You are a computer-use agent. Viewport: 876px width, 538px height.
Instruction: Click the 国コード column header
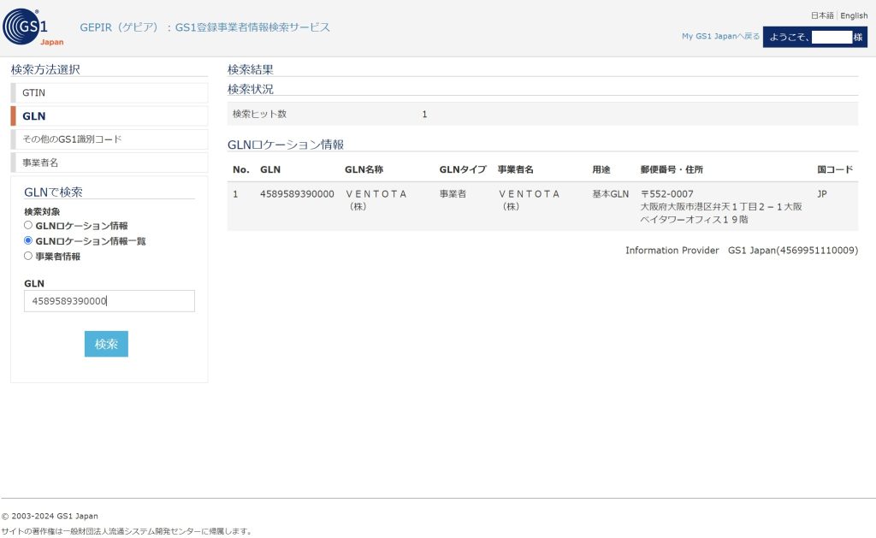click(x=835, y=169)
